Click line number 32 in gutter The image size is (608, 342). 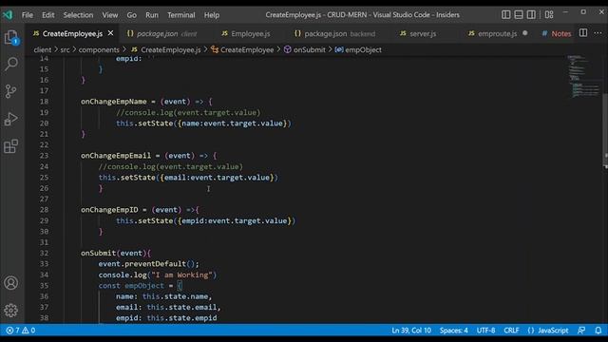(x=44, y=253)
